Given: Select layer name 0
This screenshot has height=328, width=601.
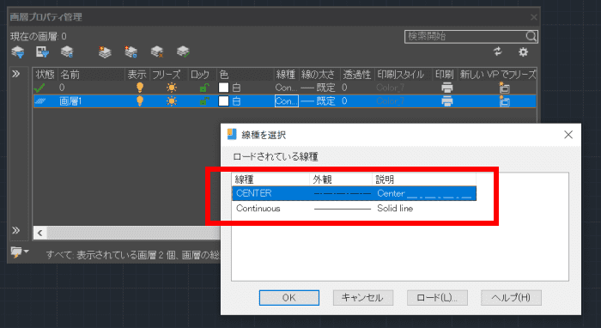Looking at the screenshot, I should coord(62,88).
